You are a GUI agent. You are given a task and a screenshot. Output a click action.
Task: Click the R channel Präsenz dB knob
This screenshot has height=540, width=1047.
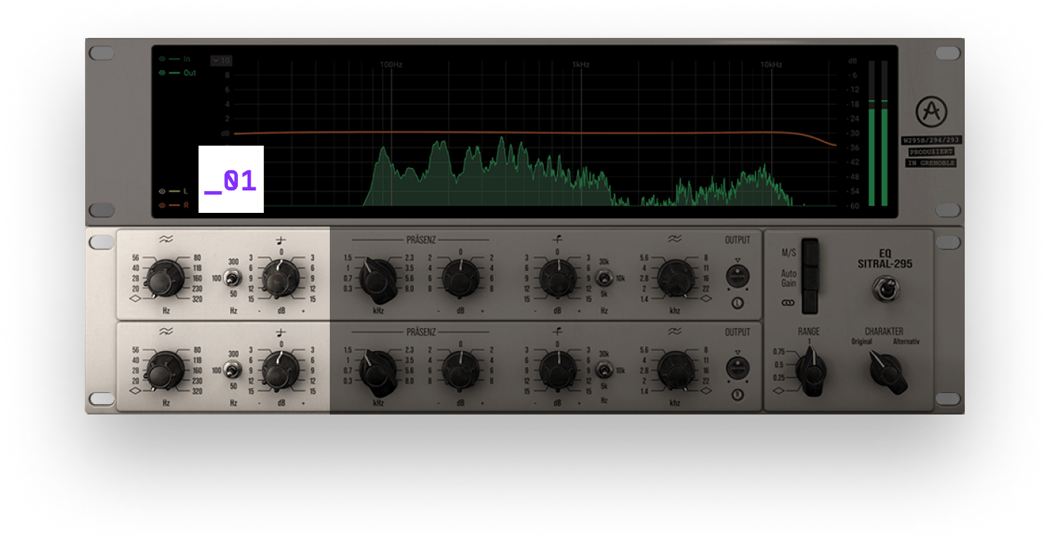(461, 370)
